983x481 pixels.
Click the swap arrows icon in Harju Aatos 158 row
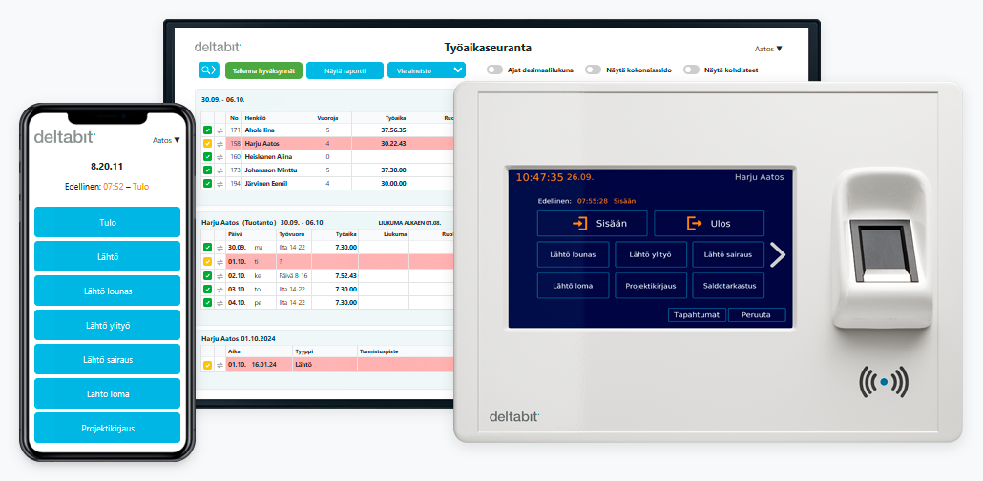pyautogui.click(x=220, y=143)
